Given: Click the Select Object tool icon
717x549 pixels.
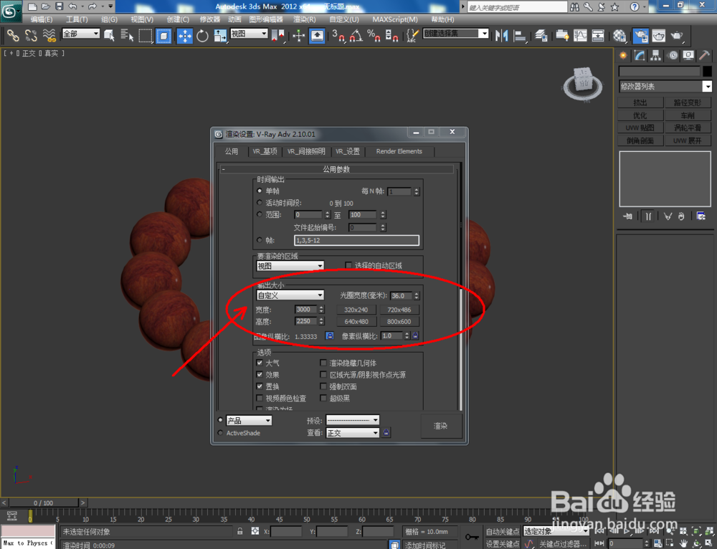Looking at the screenshot, I should tap(109, 36).
